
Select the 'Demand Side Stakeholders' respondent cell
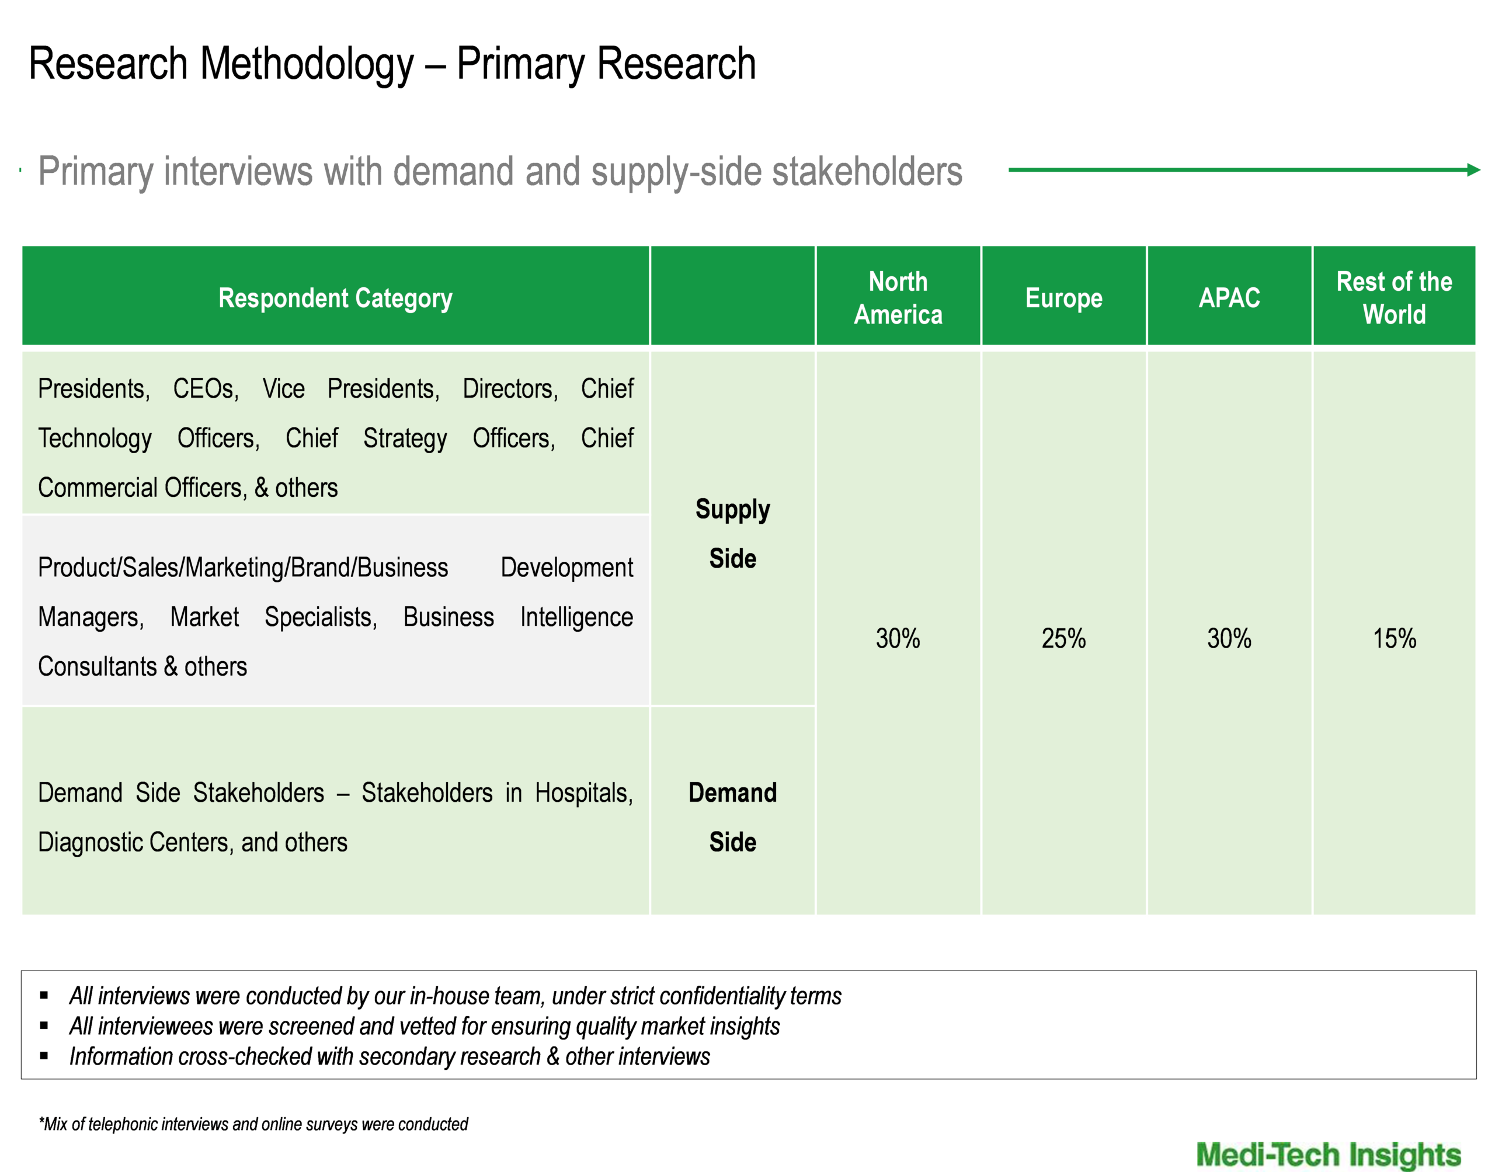click(336, 811)
